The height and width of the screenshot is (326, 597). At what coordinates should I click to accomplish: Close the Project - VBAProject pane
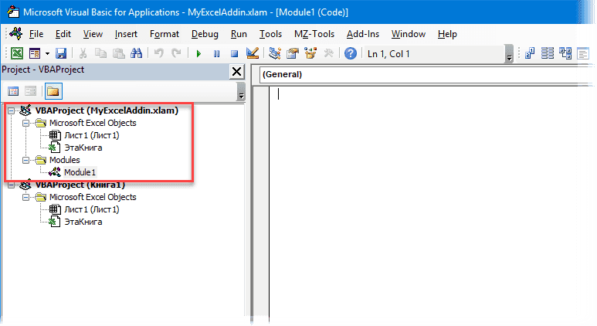click(236, 71)
